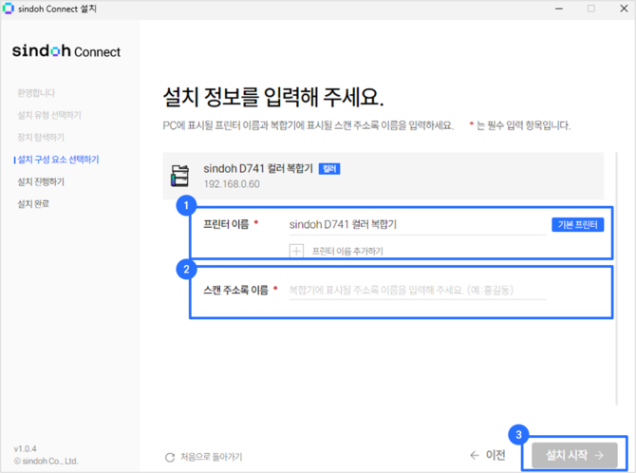Click the plus icon to add printer name

coord(296,251)
